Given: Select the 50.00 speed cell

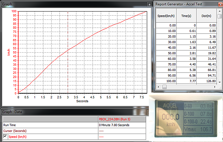Looking at the screenshot, I should point(166,53).
